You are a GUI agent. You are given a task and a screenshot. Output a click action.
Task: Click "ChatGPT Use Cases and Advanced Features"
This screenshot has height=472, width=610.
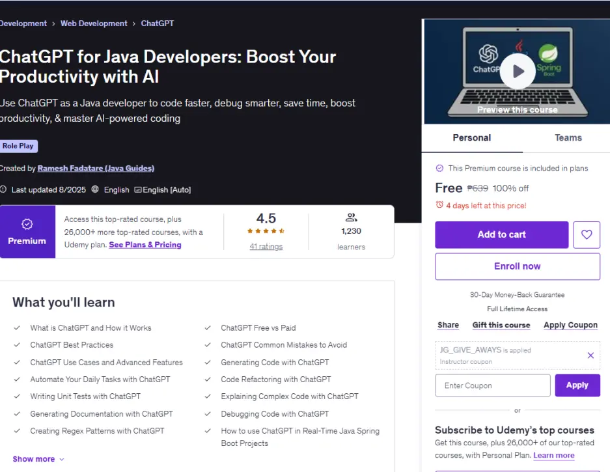pyautogui.click(x=106, y=363)
